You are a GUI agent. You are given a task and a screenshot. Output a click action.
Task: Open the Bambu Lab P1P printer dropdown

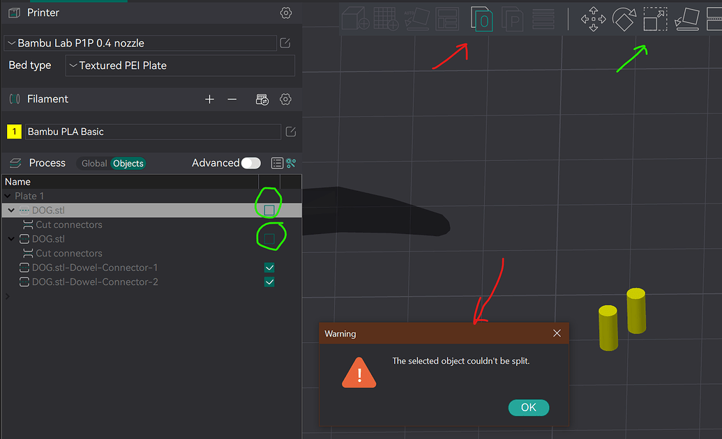pyautogui.click(x=140, y=43)
